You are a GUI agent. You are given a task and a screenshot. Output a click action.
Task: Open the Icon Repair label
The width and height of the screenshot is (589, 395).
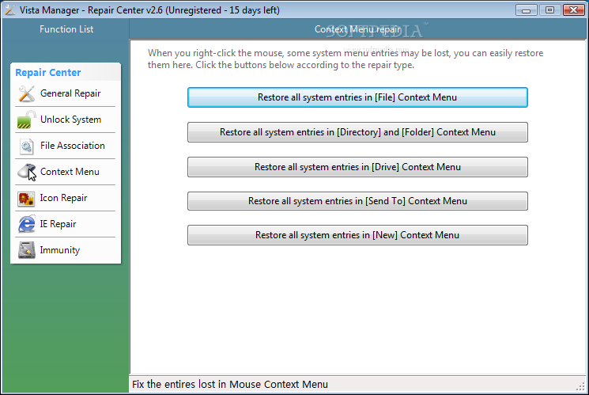(x=63, y=198)
